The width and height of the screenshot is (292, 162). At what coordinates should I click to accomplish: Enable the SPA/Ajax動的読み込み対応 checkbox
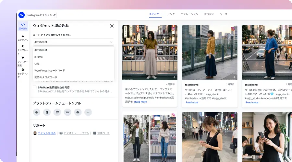[x=35, y=87]
